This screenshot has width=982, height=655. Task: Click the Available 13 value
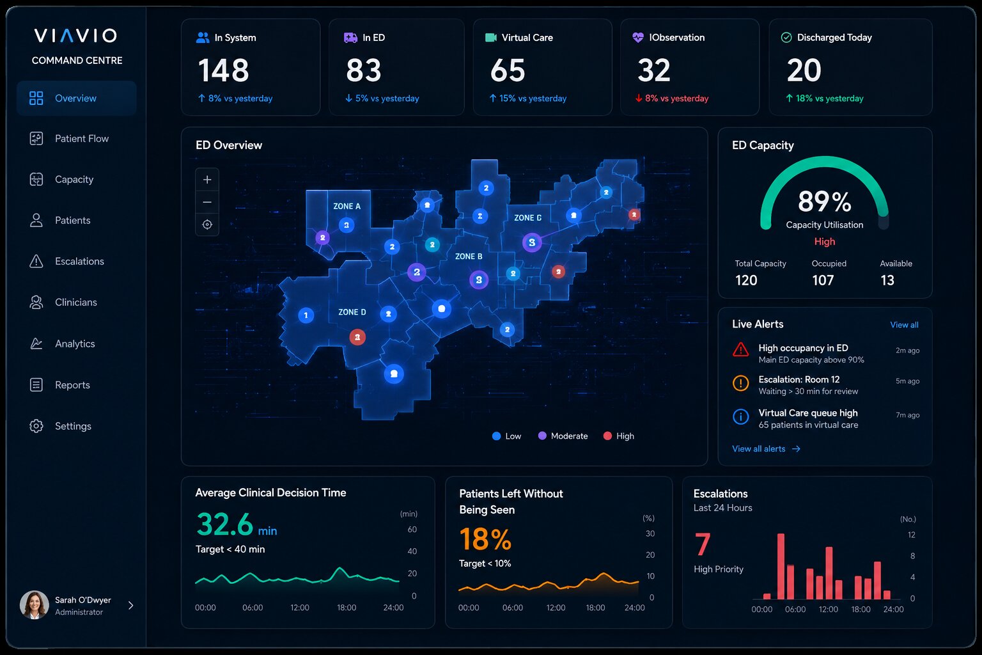(887, 280)
